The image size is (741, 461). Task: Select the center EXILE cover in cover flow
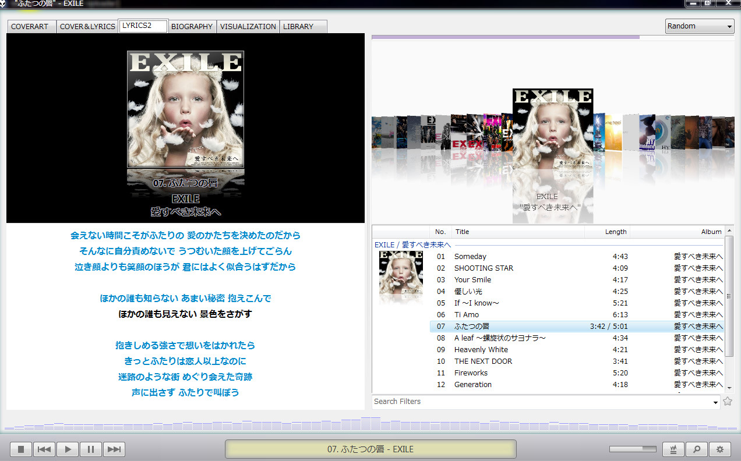[553, 129]
